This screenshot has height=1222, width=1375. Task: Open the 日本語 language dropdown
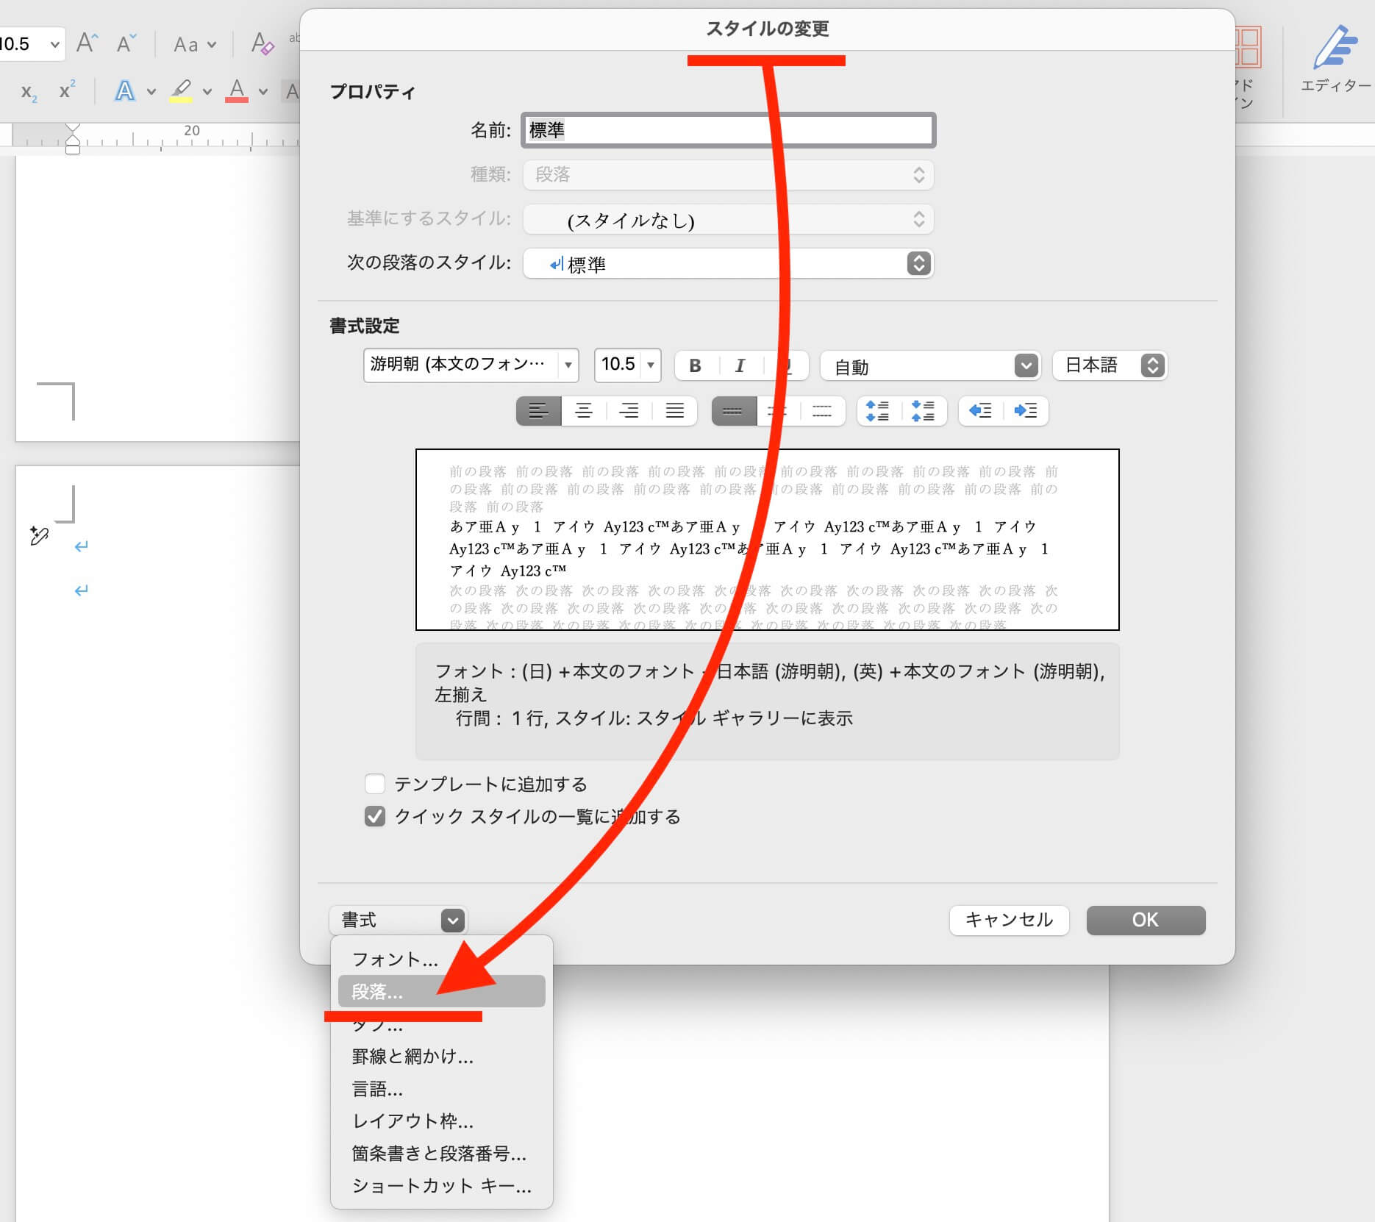point(1152,365)
